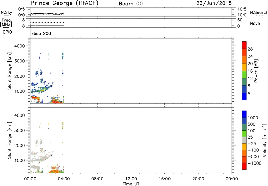Click the 'Nave' legend label

[x=255, y=24]
